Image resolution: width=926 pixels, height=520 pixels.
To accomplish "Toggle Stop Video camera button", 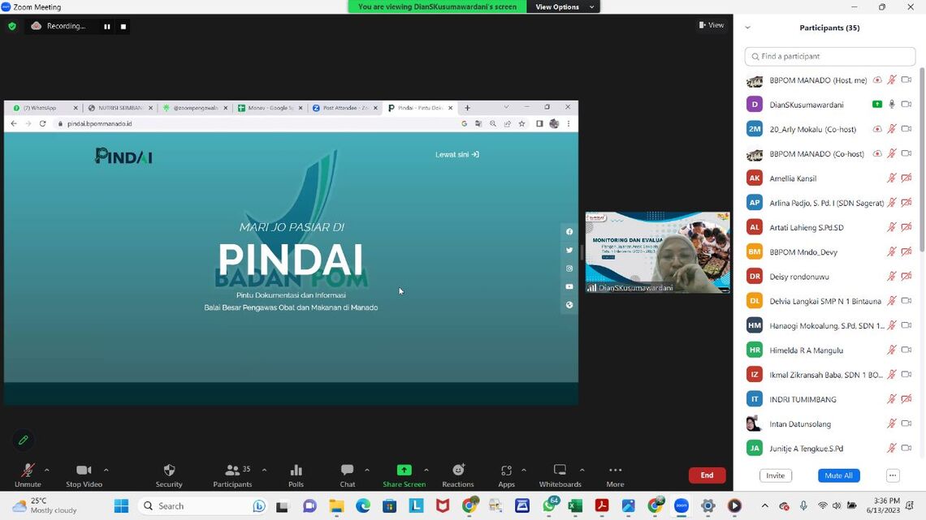I will (x=84, y=471).
